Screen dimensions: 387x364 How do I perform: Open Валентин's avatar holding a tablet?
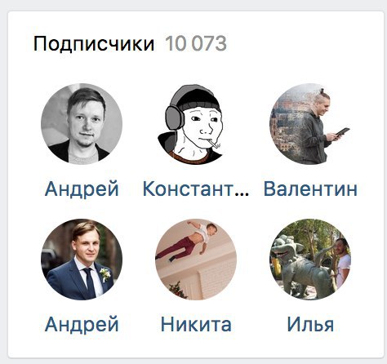coord(310,124)
